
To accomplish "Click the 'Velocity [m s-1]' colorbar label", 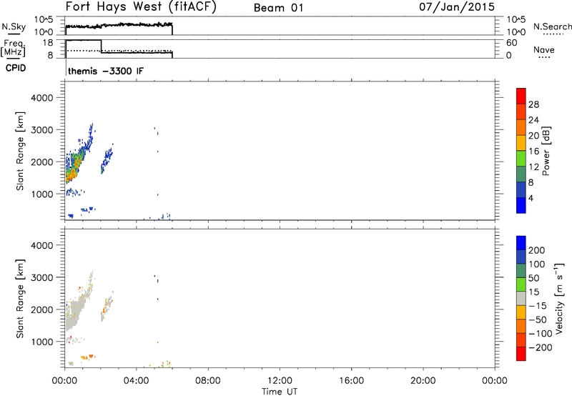I will 560,298.
